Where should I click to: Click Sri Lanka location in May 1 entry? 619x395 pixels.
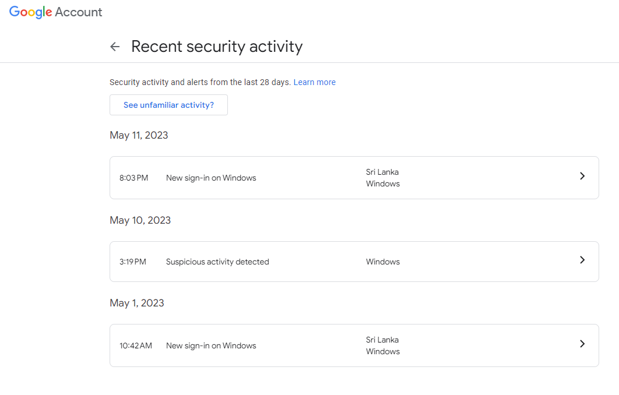tap(382, 340)
